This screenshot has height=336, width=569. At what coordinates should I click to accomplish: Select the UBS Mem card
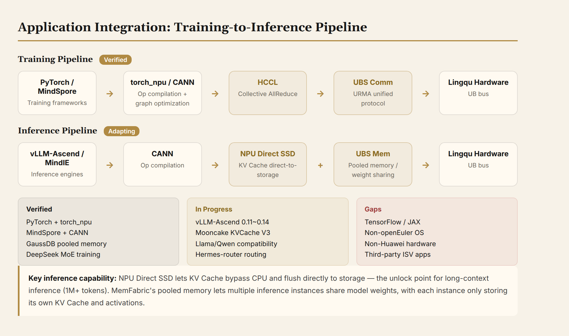pos(373,164)
